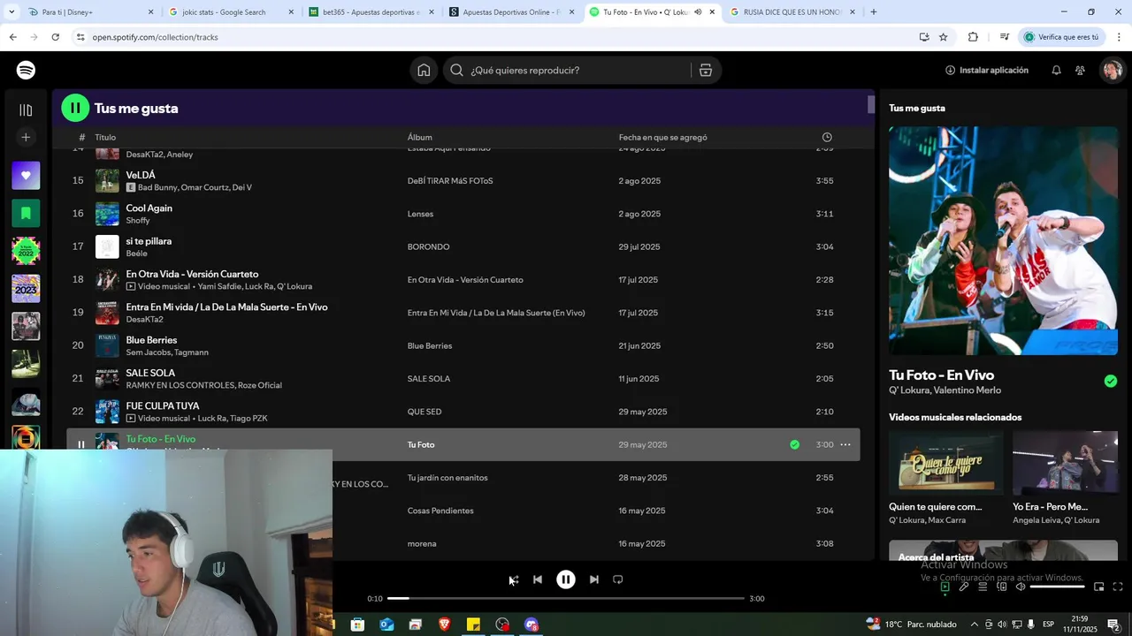
Task: Sort by Título column header
Action: click(x=105, y=137)
